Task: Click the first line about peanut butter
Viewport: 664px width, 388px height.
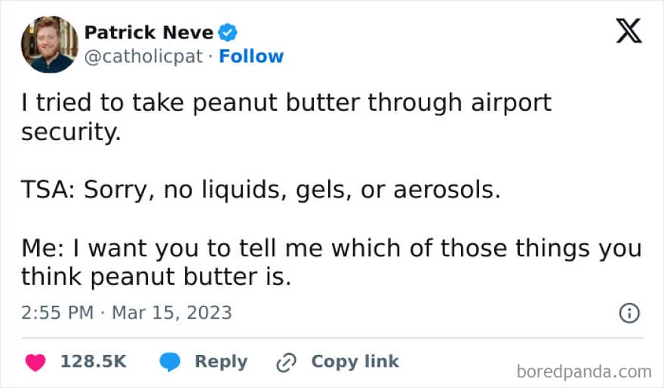Action: click(286, 102)
